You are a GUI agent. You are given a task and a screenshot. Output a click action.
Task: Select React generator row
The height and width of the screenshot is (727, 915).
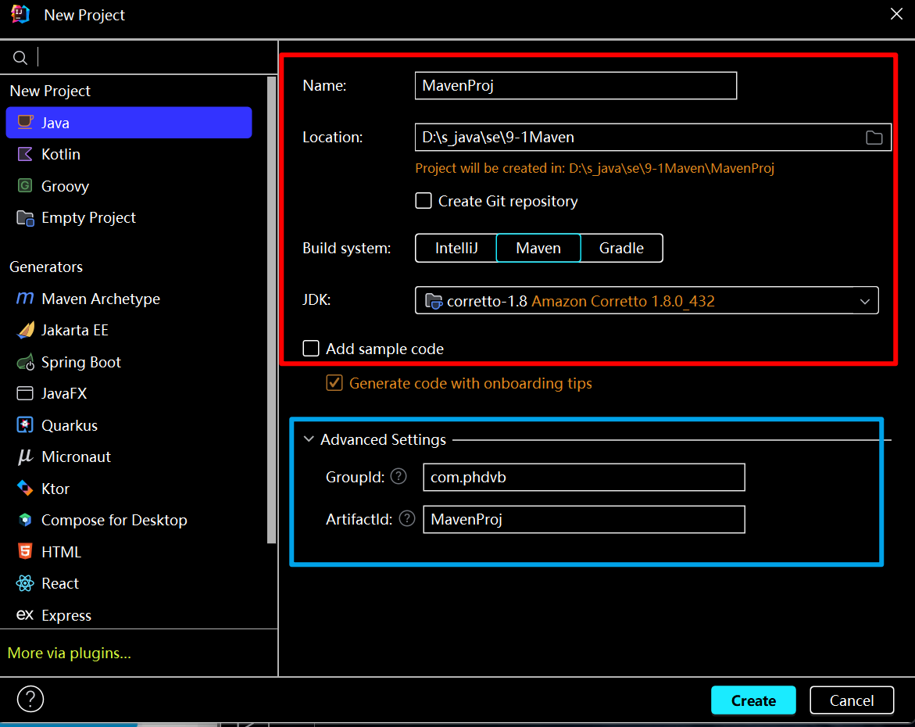click(x=129, y=583)
